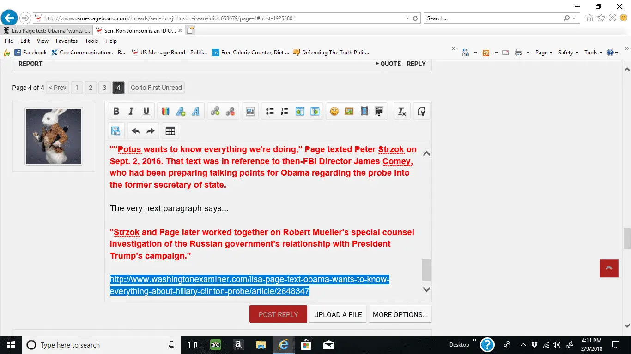Expand the Page dropdown in command bar
This screenshot has width=631, height=354.
point(544,53)
